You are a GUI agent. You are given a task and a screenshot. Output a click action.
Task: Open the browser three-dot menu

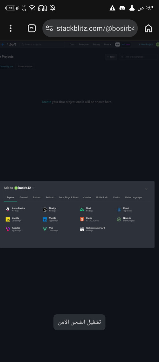point(10,28)
